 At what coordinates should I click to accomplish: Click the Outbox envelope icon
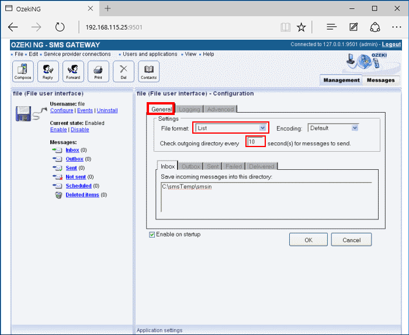coord(57,159)
